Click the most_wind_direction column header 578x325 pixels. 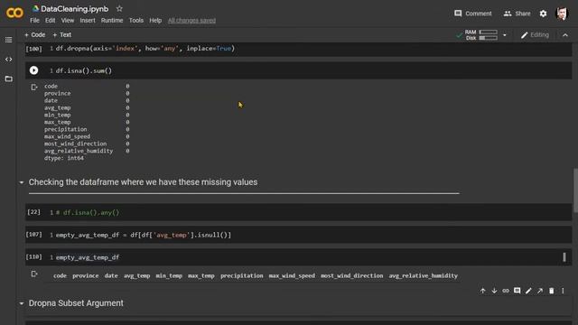(351, 275)
